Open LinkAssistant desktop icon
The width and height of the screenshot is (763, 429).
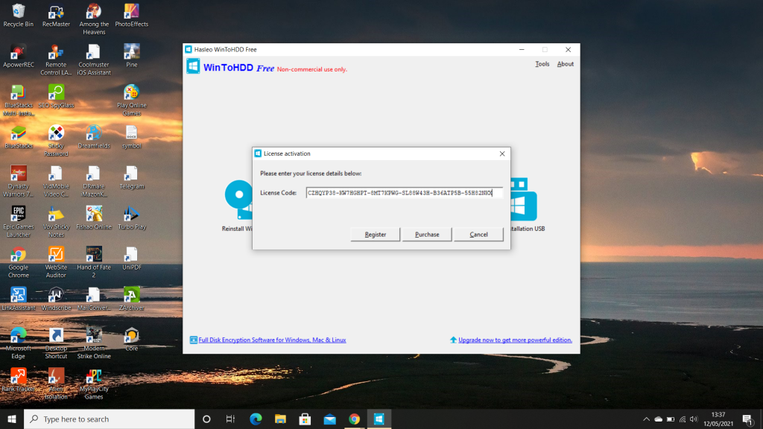click(x=19, y=299)
